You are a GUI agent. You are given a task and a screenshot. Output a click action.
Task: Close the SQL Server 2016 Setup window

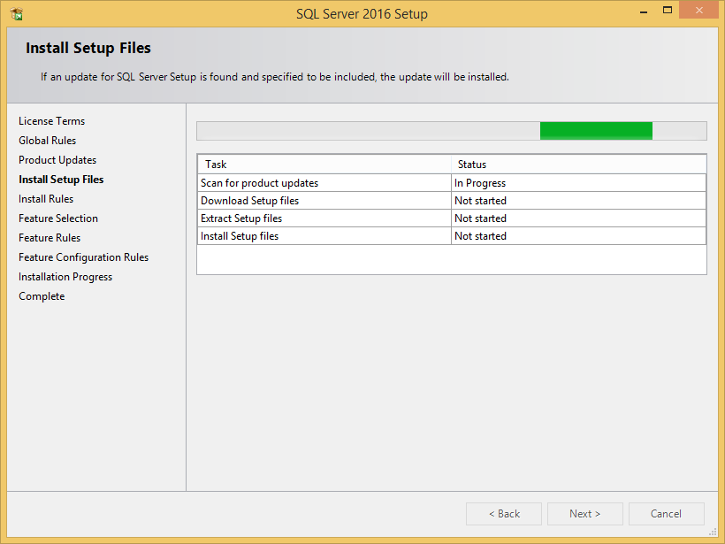698,11
